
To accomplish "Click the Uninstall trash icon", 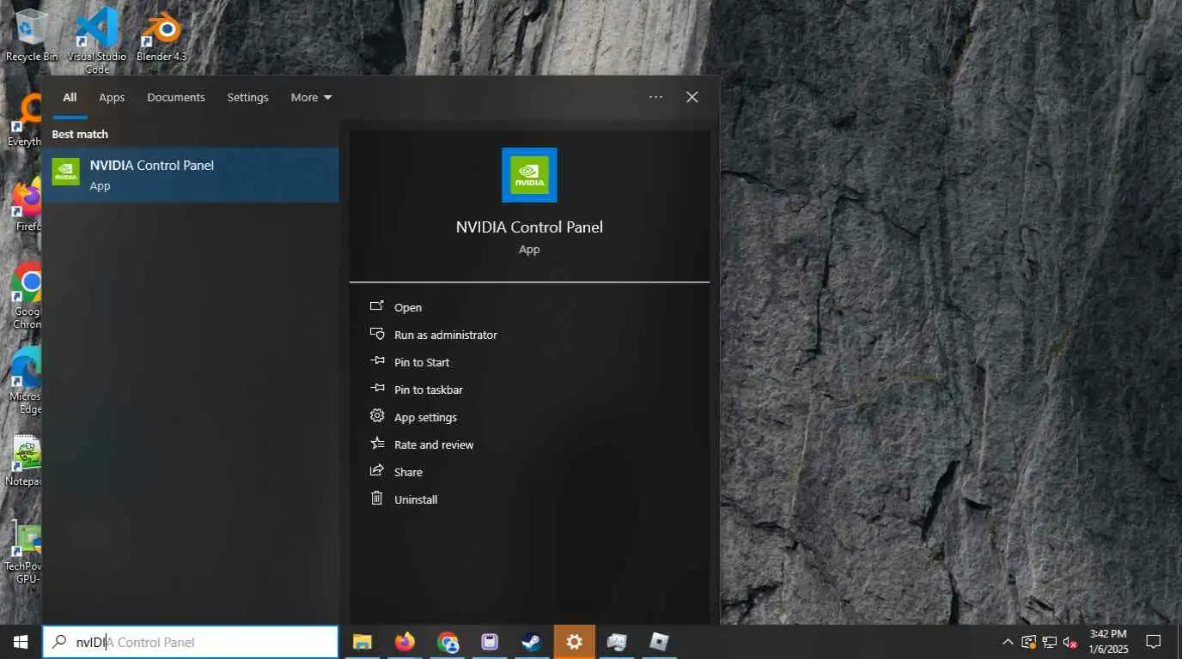I will 376,499.
